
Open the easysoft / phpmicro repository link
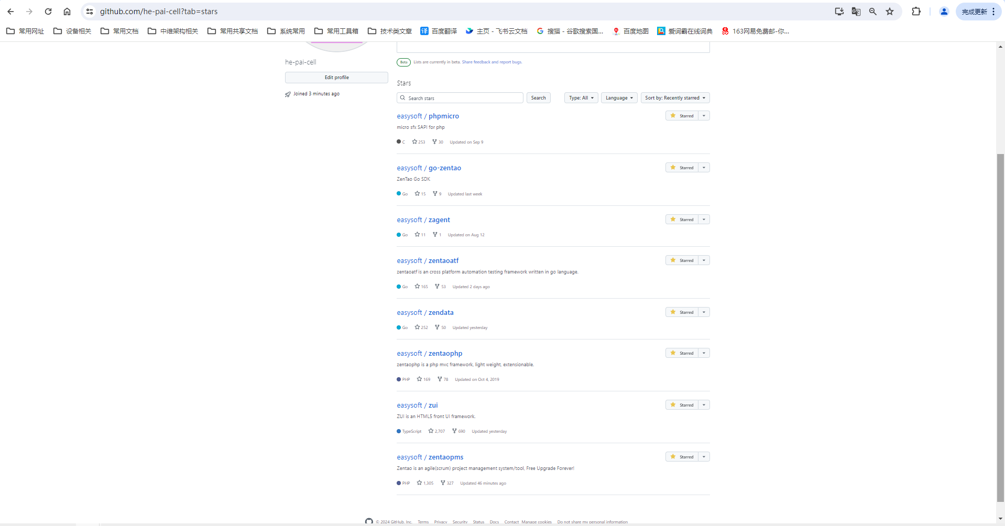click(x=428, y=116)
